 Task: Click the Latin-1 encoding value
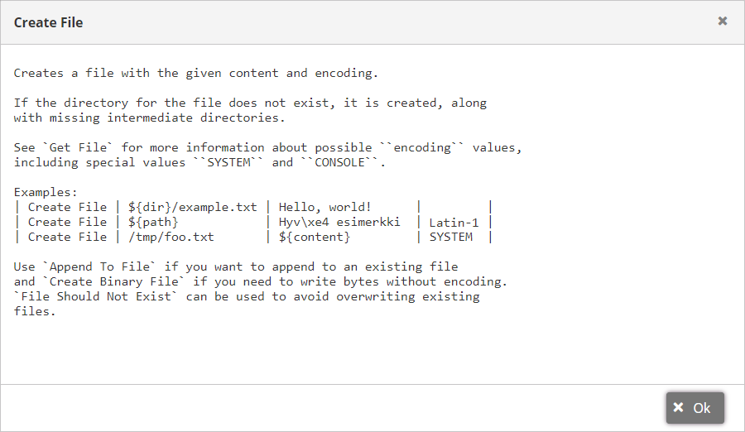454,223
